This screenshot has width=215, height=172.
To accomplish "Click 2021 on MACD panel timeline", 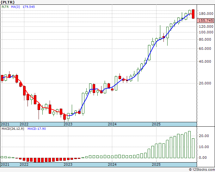I will pyautogui.click(x=5, y=164).
